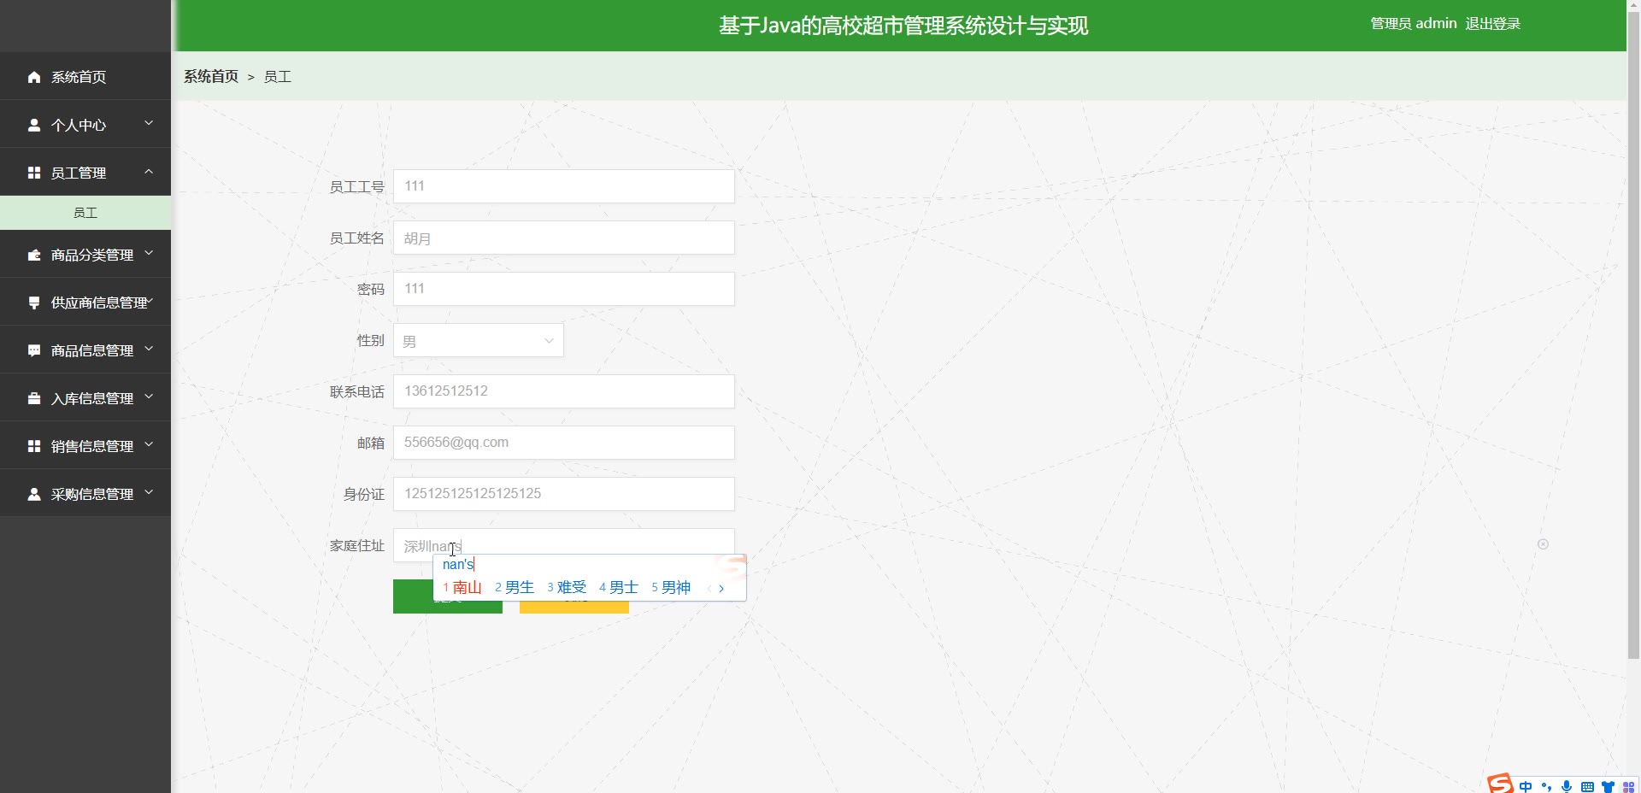The image size is (1641, 793).
Task: Toggle punctuation mode in IME bar
Action: point(1546,786)
